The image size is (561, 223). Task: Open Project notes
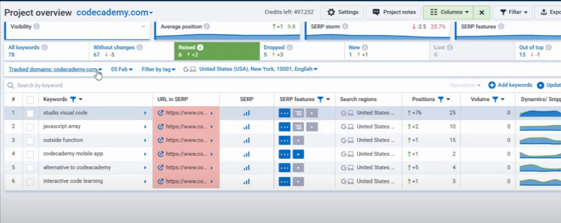pos(393,12)
